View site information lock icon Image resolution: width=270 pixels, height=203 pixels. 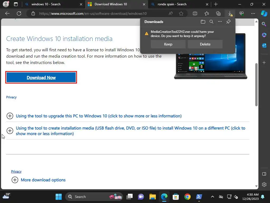tap(33, 13)
